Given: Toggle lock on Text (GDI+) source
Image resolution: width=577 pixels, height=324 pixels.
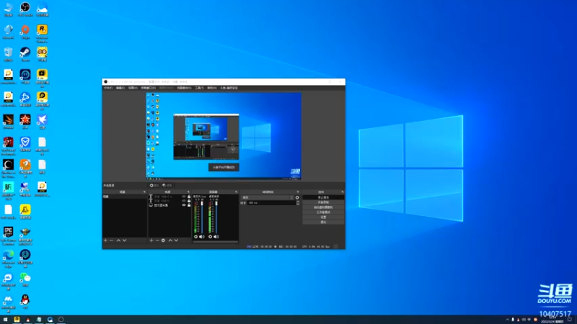Looking at the screenshot, I should pos(189,201).
